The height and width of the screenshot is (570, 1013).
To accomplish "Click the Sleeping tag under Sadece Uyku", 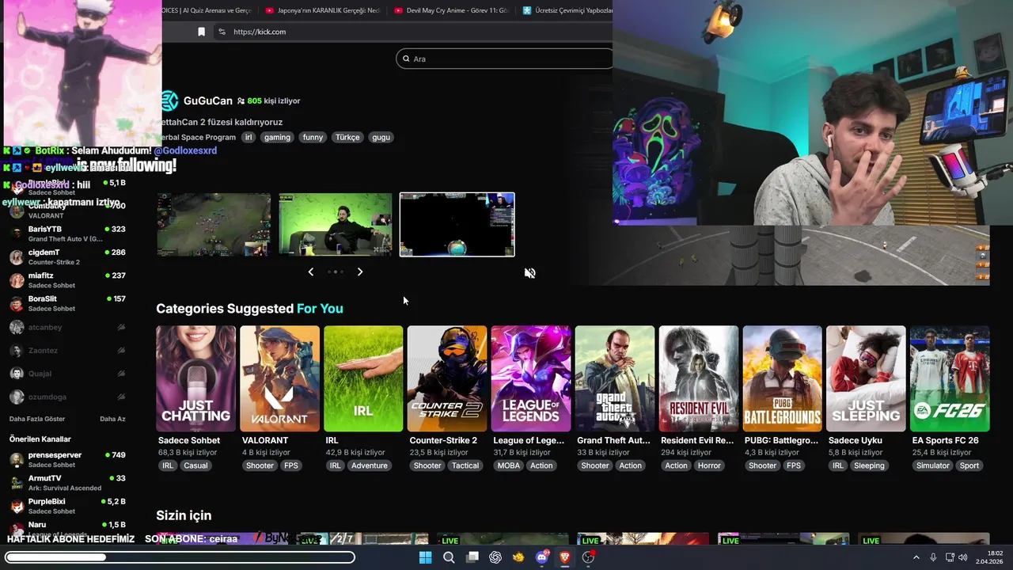I will (x=869, y=465).
